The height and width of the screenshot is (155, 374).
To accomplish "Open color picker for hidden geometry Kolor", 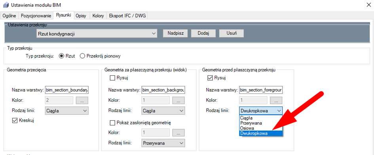I will (x=179, y=133).
